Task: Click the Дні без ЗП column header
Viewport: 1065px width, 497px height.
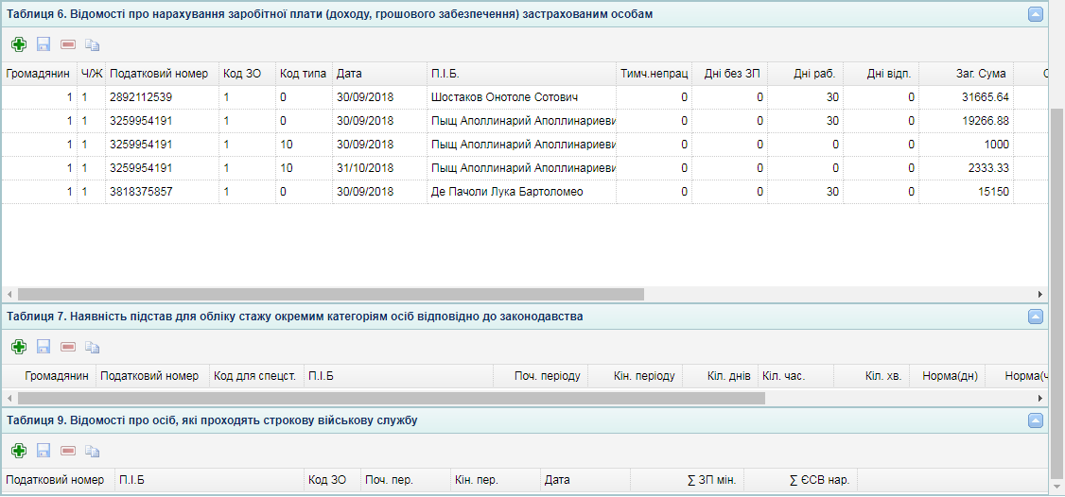Action: point(729,74)
